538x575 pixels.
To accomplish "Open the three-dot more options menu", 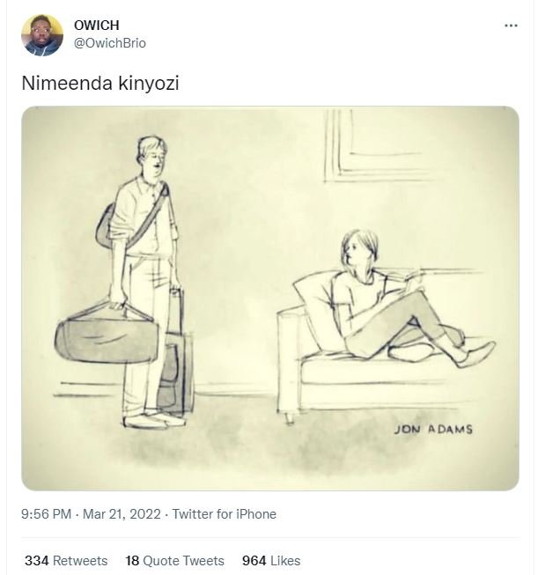I will tap(511, 25).
